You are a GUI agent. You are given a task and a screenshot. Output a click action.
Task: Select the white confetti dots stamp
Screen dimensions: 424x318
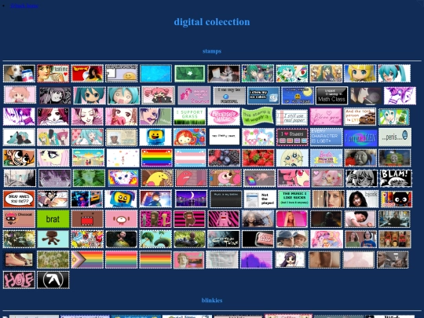122,158
